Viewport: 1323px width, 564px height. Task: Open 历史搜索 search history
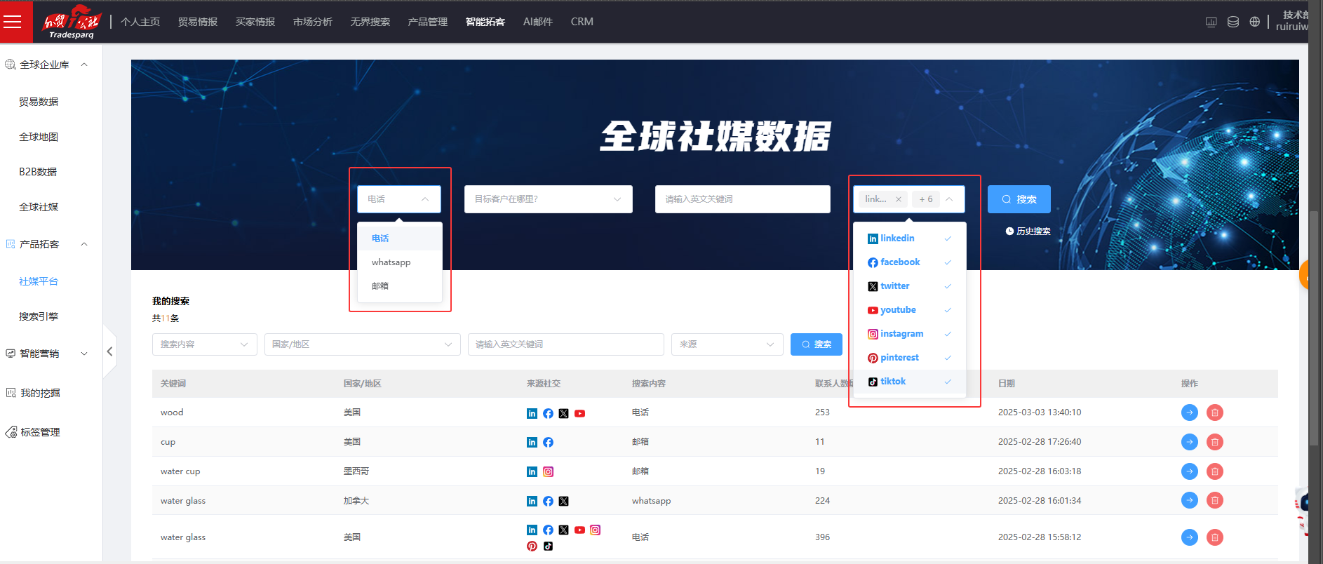(x=1028, y=231)
